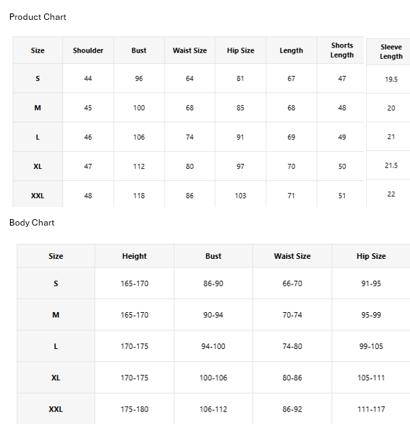Select the L size hip value 91
Image resolution: width=410 pixels, height=427 pixels.
(240, 137)
